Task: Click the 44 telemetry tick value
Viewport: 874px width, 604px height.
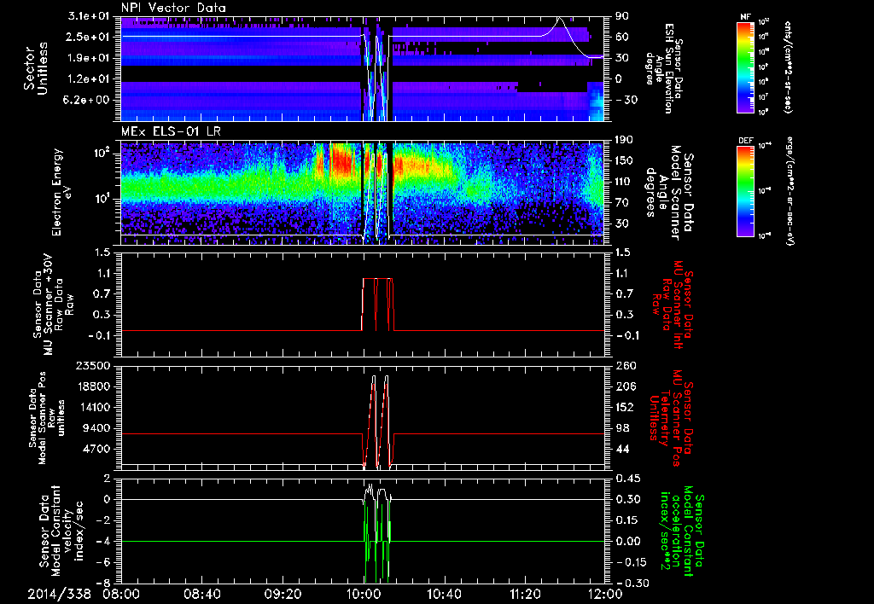Action: pyautogui.click(x=621, y=449)
